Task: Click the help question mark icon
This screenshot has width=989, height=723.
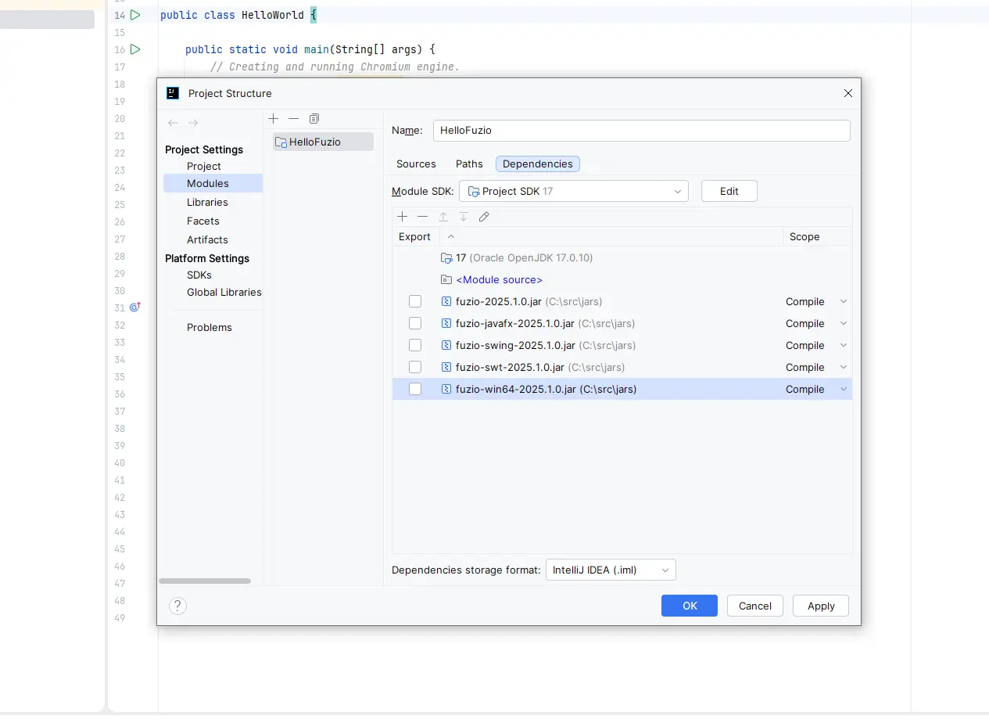Action: click(x=178, y=606)
